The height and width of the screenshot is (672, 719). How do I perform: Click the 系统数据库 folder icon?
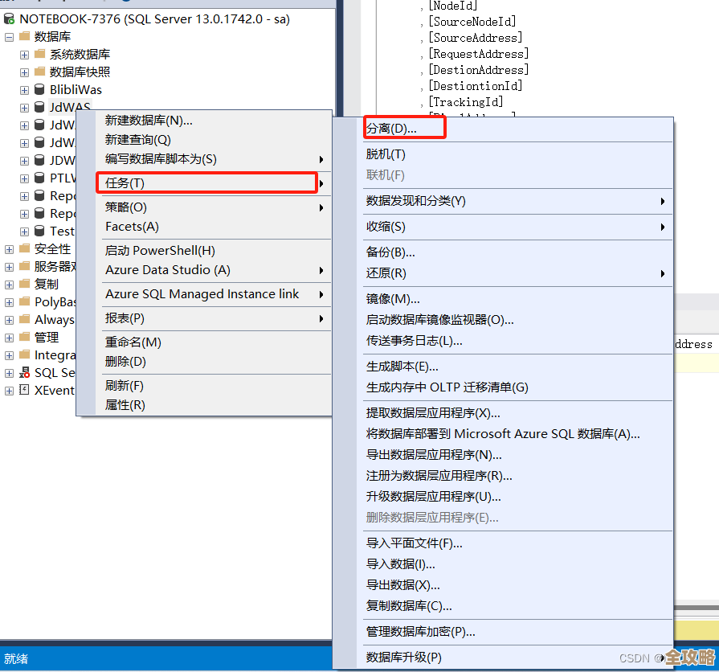click(x=39, y=54)
